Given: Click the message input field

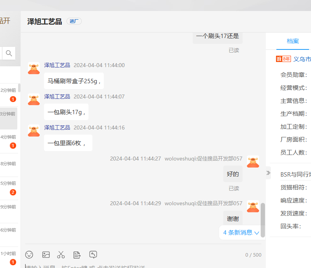Looking at the screenshot, I should pyautogui.click(x=142, y=266).
